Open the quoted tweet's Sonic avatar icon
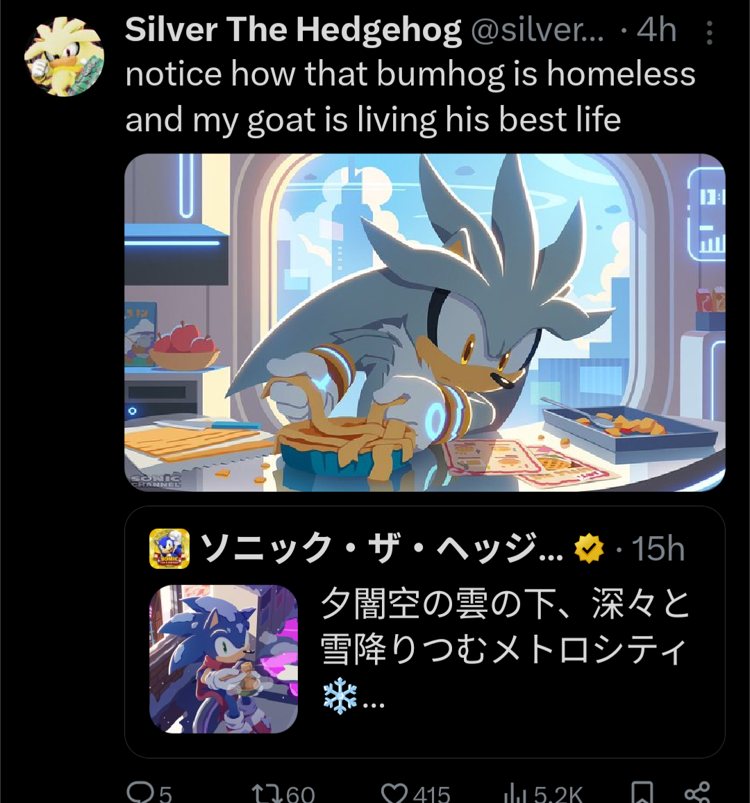The image size is (750, 803). (x=169, y=549)
